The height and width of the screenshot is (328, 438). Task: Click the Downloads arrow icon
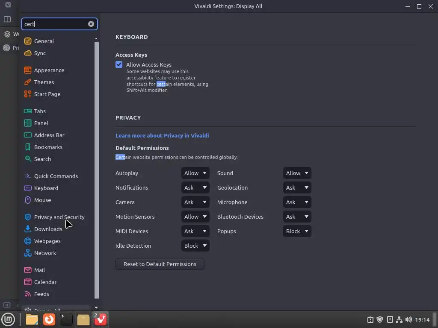point(28,229)
